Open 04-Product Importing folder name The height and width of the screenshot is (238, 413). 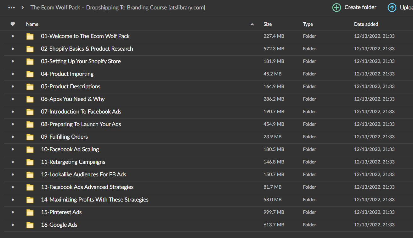[x=67, y=74]
